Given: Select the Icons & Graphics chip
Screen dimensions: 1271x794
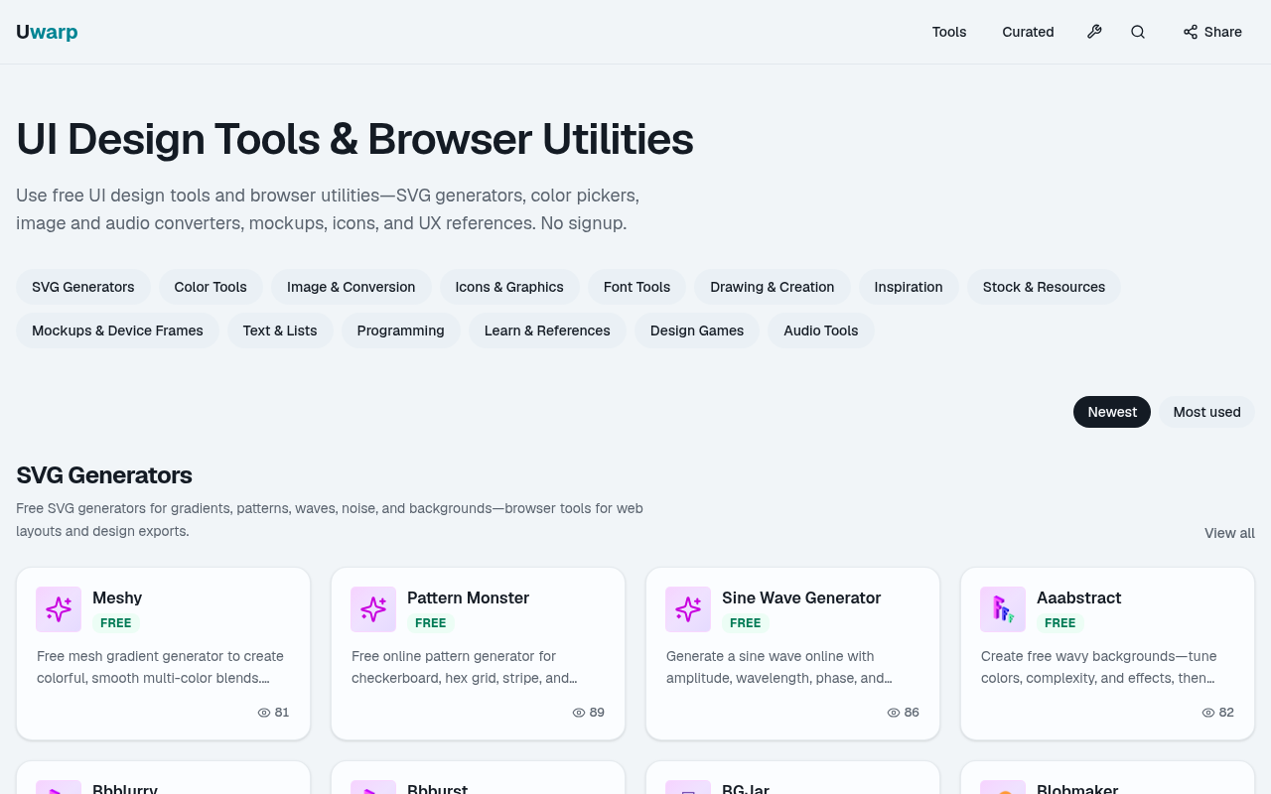Looking at the screenshot, I should pyautogui.click(x=509, y=287).
